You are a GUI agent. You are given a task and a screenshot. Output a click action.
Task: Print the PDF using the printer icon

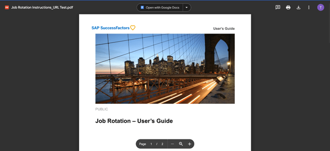[x=288, y=7]
